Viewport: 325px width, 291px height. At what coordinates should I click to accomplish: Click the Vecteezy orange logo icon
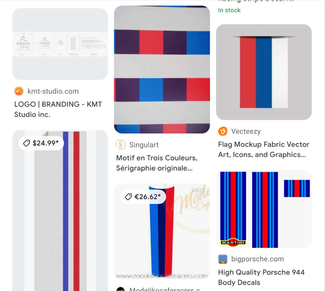pyautogui.click(x=222, y=131)
